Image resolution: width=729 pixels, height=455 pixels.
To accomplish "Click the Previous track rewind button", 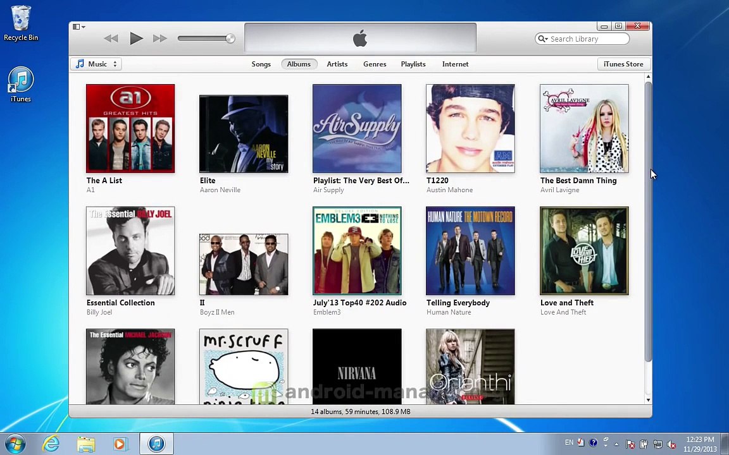I will [x=111, y=39].
